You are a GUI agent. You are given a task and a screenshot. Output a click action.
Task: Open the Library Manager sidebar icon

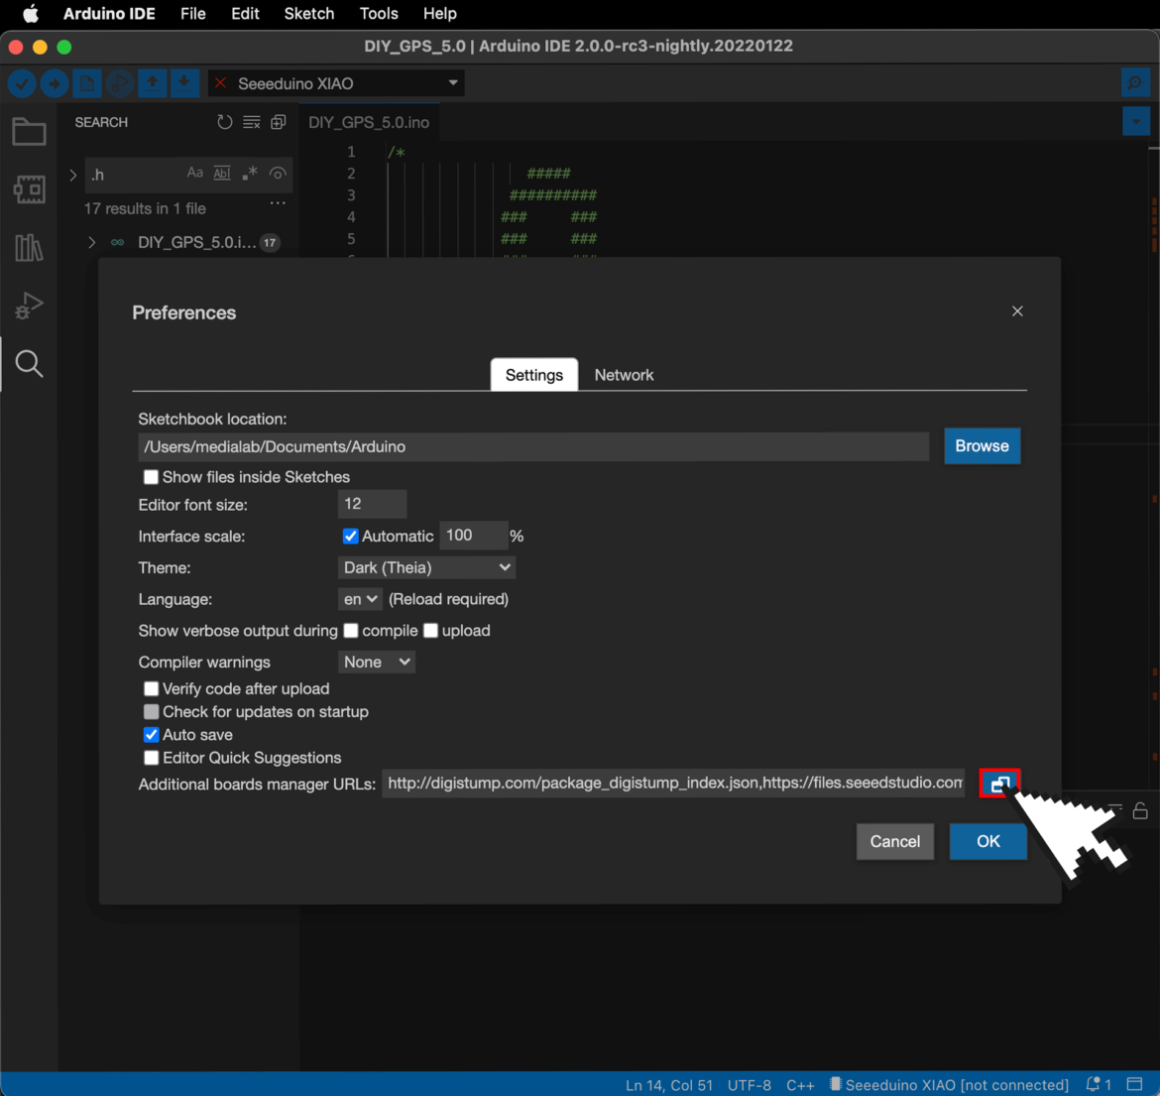29,247
